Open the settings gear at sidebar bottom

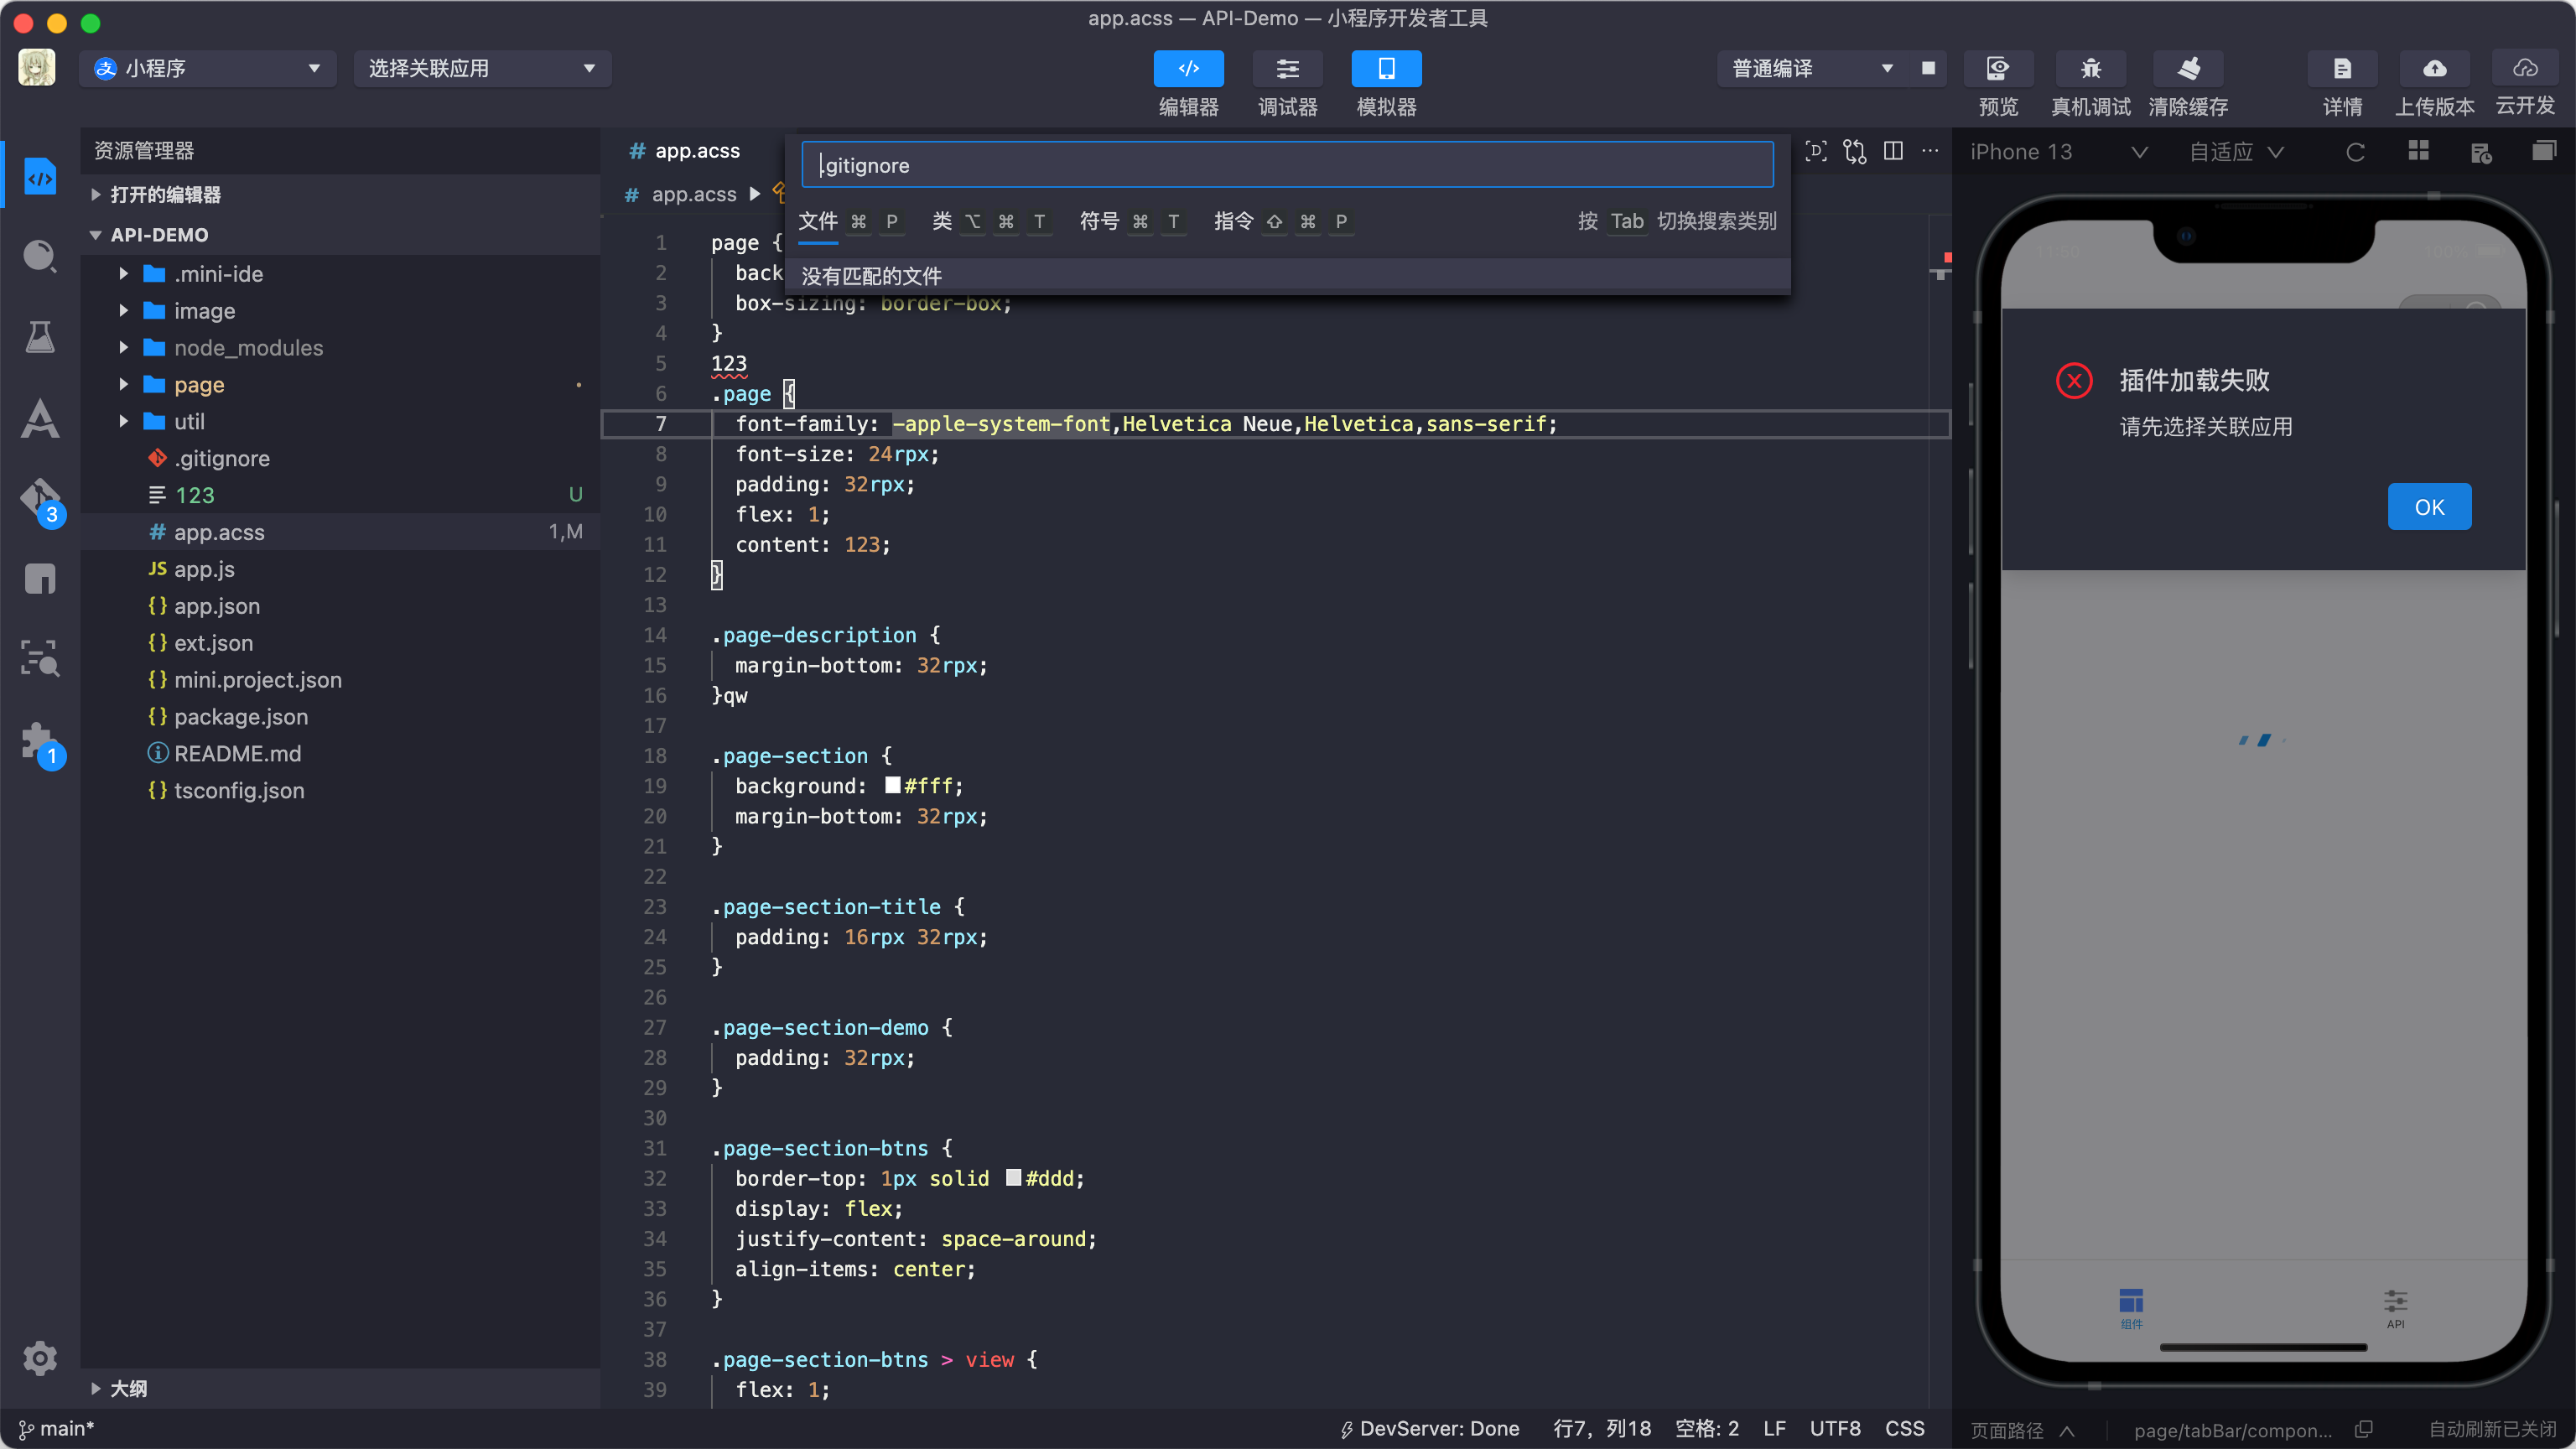pyautogui.click(x=40, y=1357)
